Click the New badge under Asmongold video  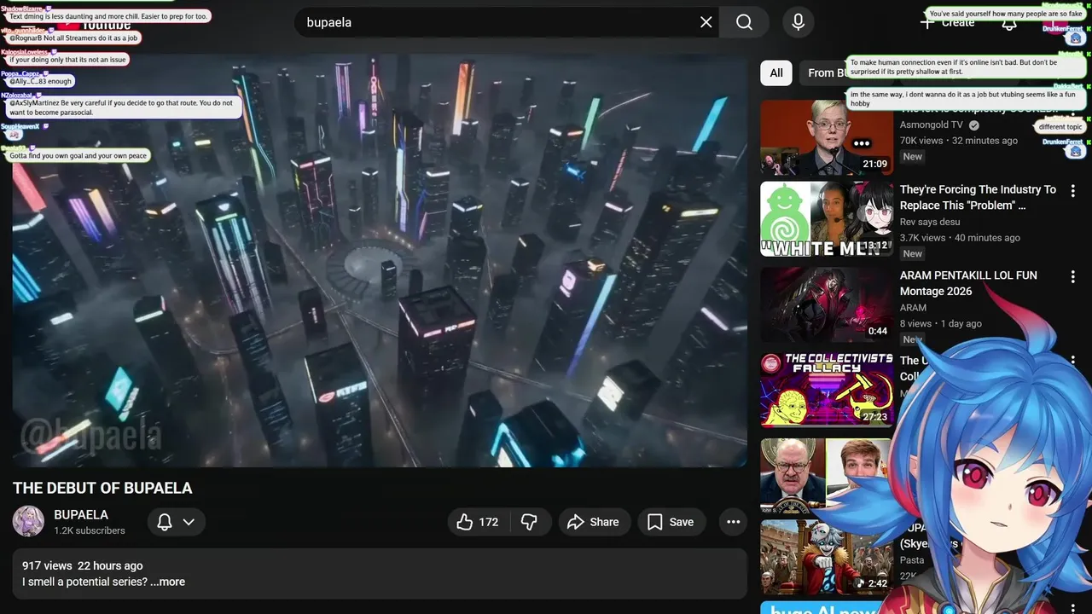pyautogui.click(x=913, y=157)
